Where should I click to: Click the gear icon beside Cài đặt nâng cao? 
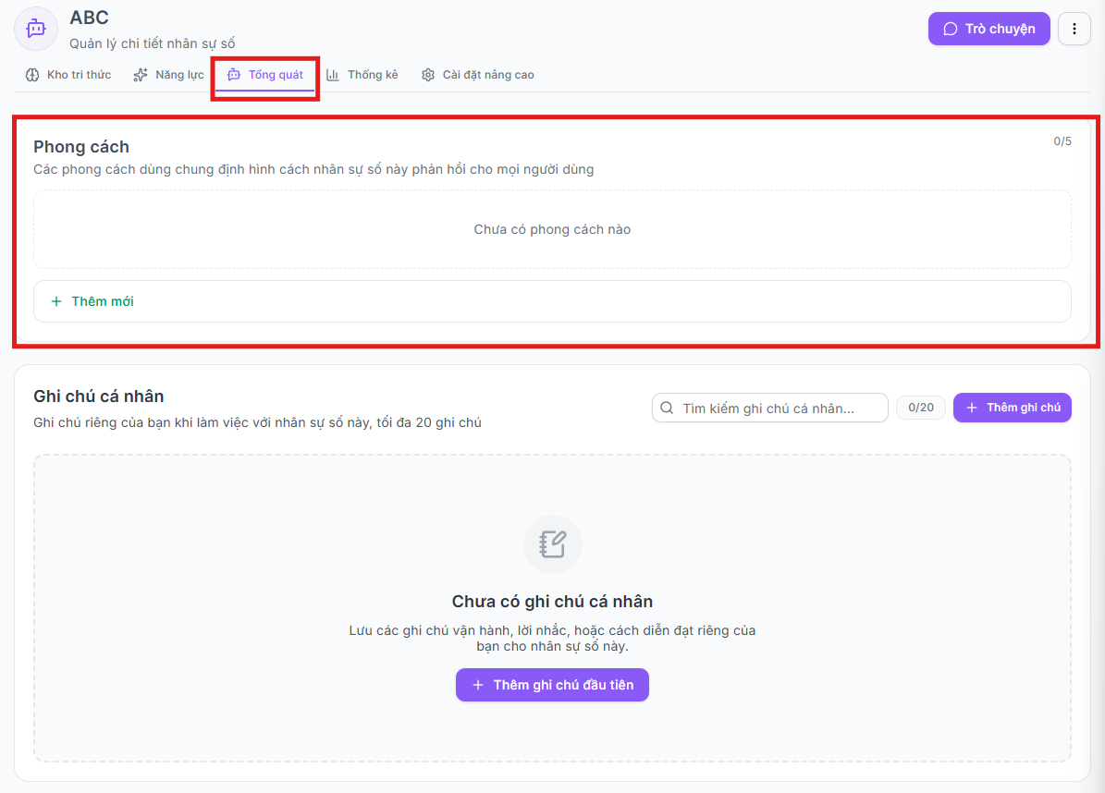tap(428, 75)
